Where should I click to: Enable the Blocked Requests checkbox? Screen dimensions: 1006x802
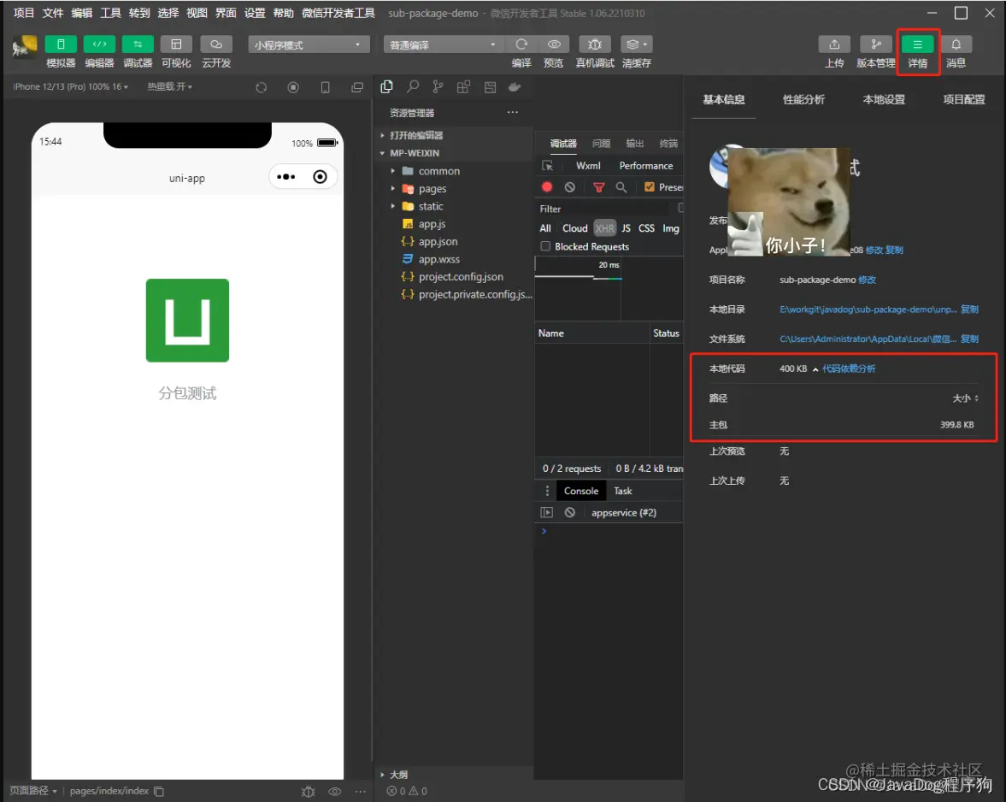(x=545, y=246)
